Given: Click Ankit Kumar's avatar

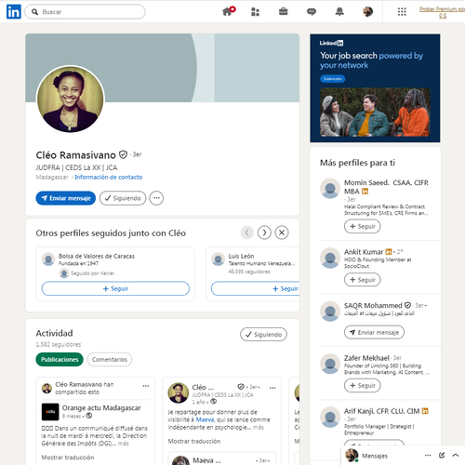Looking at the screenshot, I should point(330,258).
